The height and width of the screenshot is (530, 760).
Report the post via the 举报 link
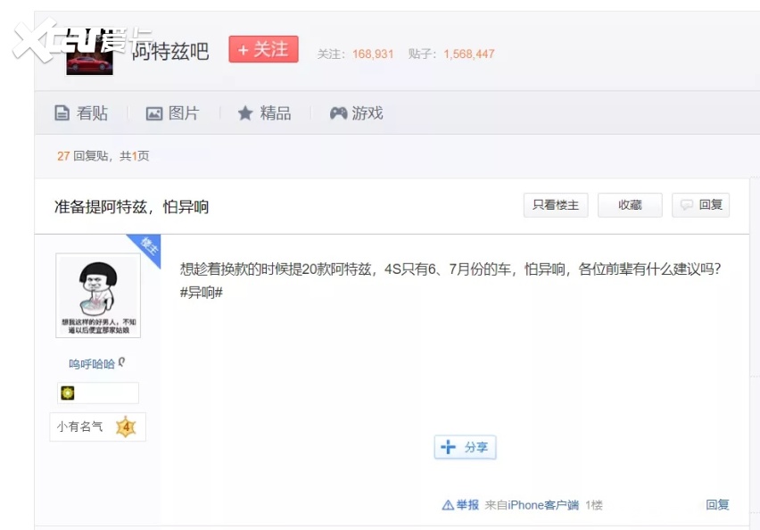pyautogui.click(x=461, y=505)
